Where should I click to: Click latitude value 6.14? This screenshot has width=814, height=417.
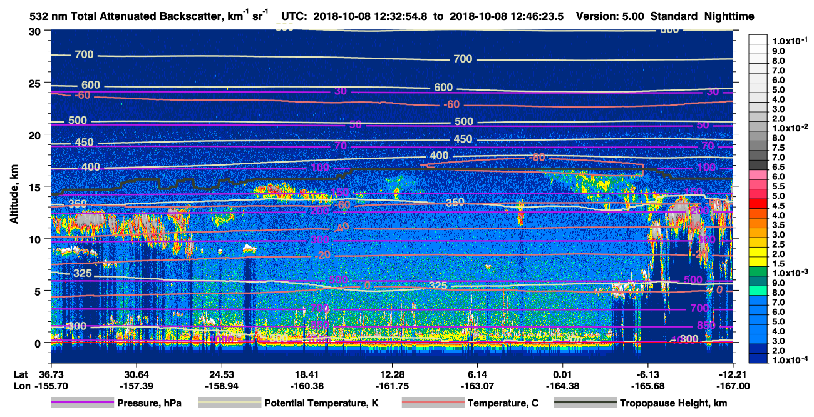477,374
